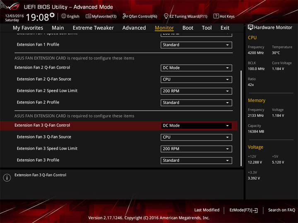The width and height of the screenshot is (298, 223).
Task: Select the Extension Fan 2 Q-Fan Control label
Action: coord(42,67)
